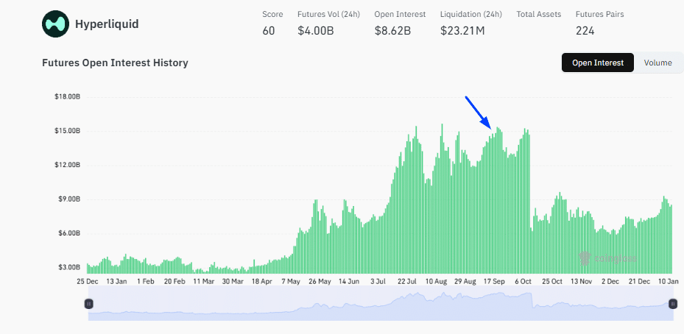Click the Futures Pairs value 224
This screenshot has width=684, height=334.
pyautogui.click(x=585, y=31)
